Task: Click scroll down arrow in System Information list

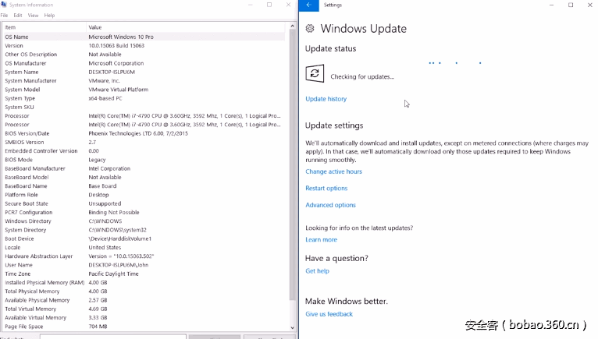Action: pyautogui.click(x=292, y=327)
